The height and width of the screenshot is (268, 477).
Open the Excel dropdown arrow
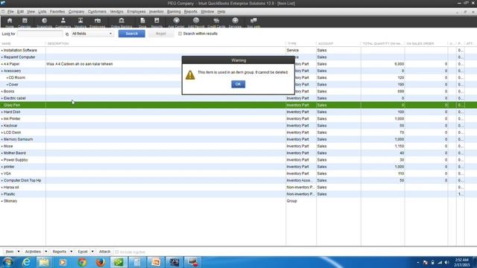click(x=92, y=252)
